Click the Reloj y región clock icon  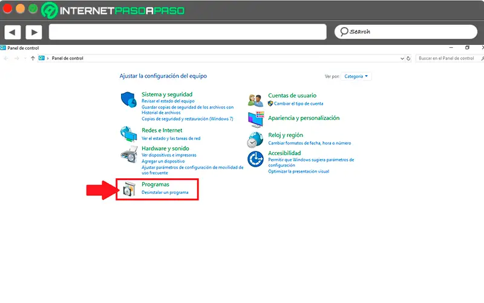pos(255,140)
